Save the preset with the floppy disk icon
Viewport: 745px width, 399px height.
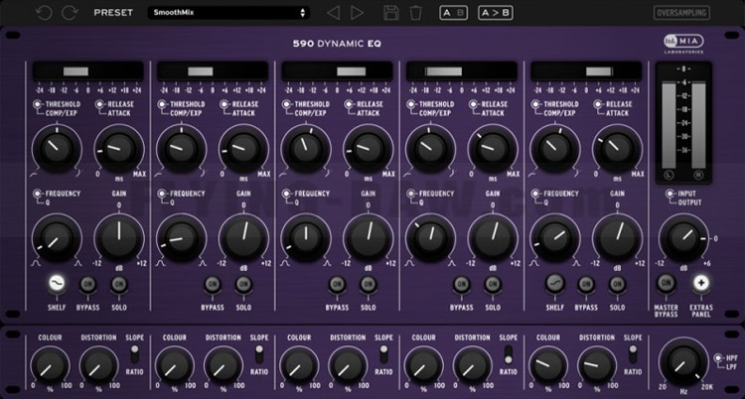tap(391, 13)
